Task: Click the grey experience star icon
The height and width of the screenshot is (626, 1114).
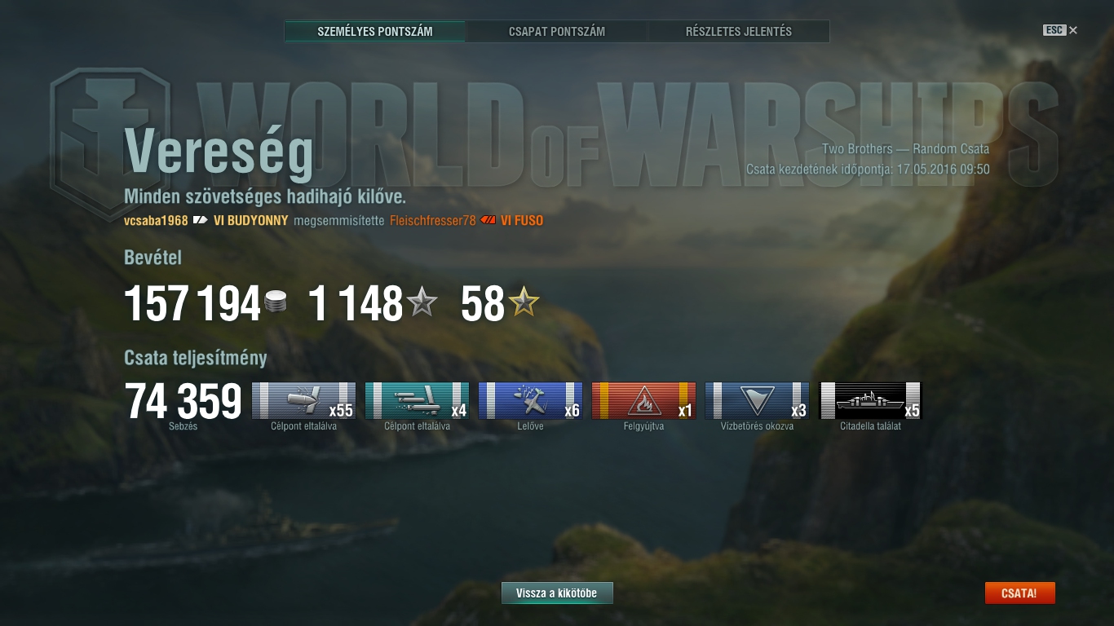Action: [x=422, y=303]
